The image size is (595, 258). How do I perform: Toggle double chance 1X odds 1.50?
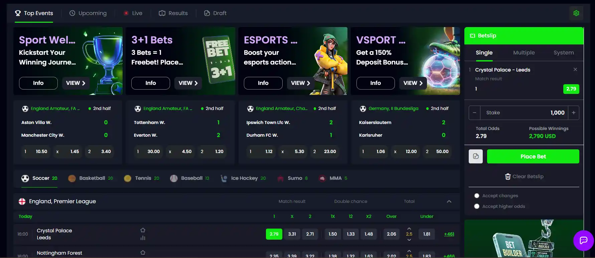click(333, 234)
